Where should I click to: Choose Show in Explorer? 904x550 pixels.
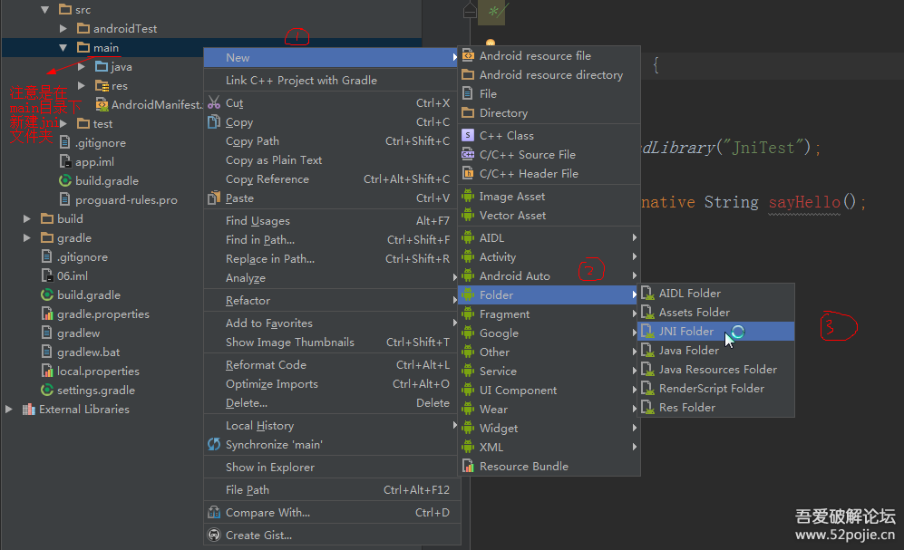click(x=332, y=467)
